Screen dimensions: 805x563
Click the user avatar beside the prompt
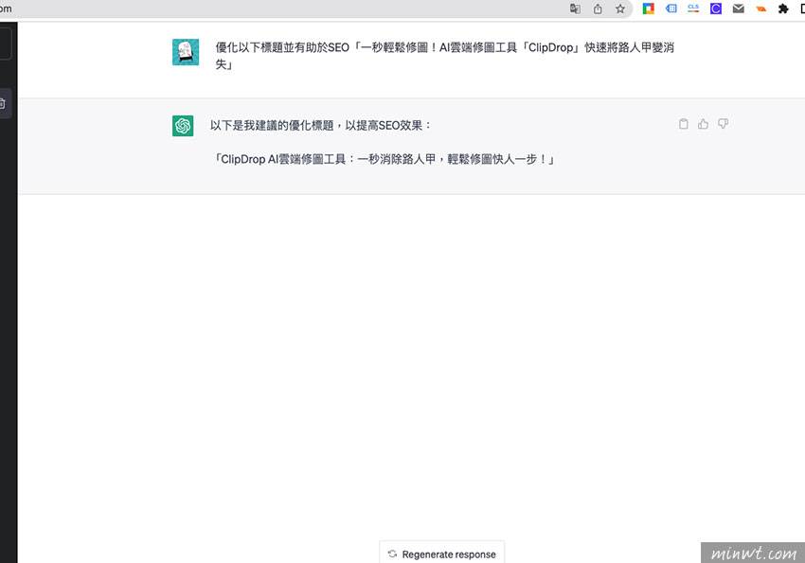tap(186, 52)
